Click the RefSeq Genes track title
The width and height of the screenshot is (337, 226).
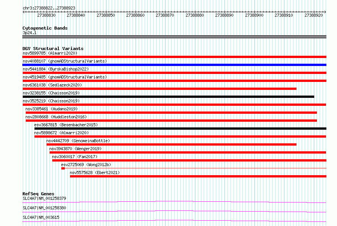[x=39, y=194]
